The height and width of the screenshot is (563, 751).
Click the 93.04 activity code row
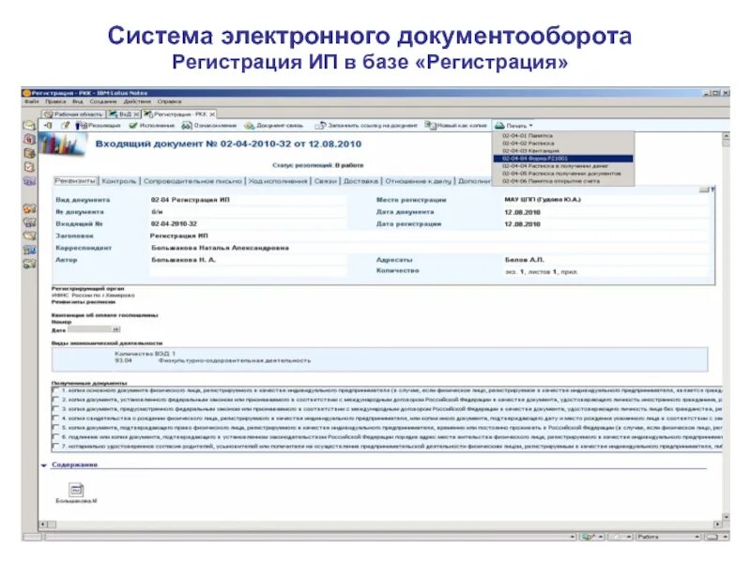[x=213, y=360]
